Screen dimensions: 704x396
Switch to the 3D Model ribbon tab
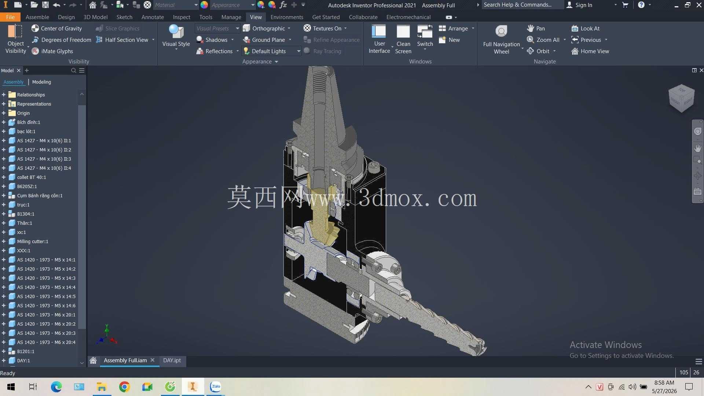click(x=95, y=17)
